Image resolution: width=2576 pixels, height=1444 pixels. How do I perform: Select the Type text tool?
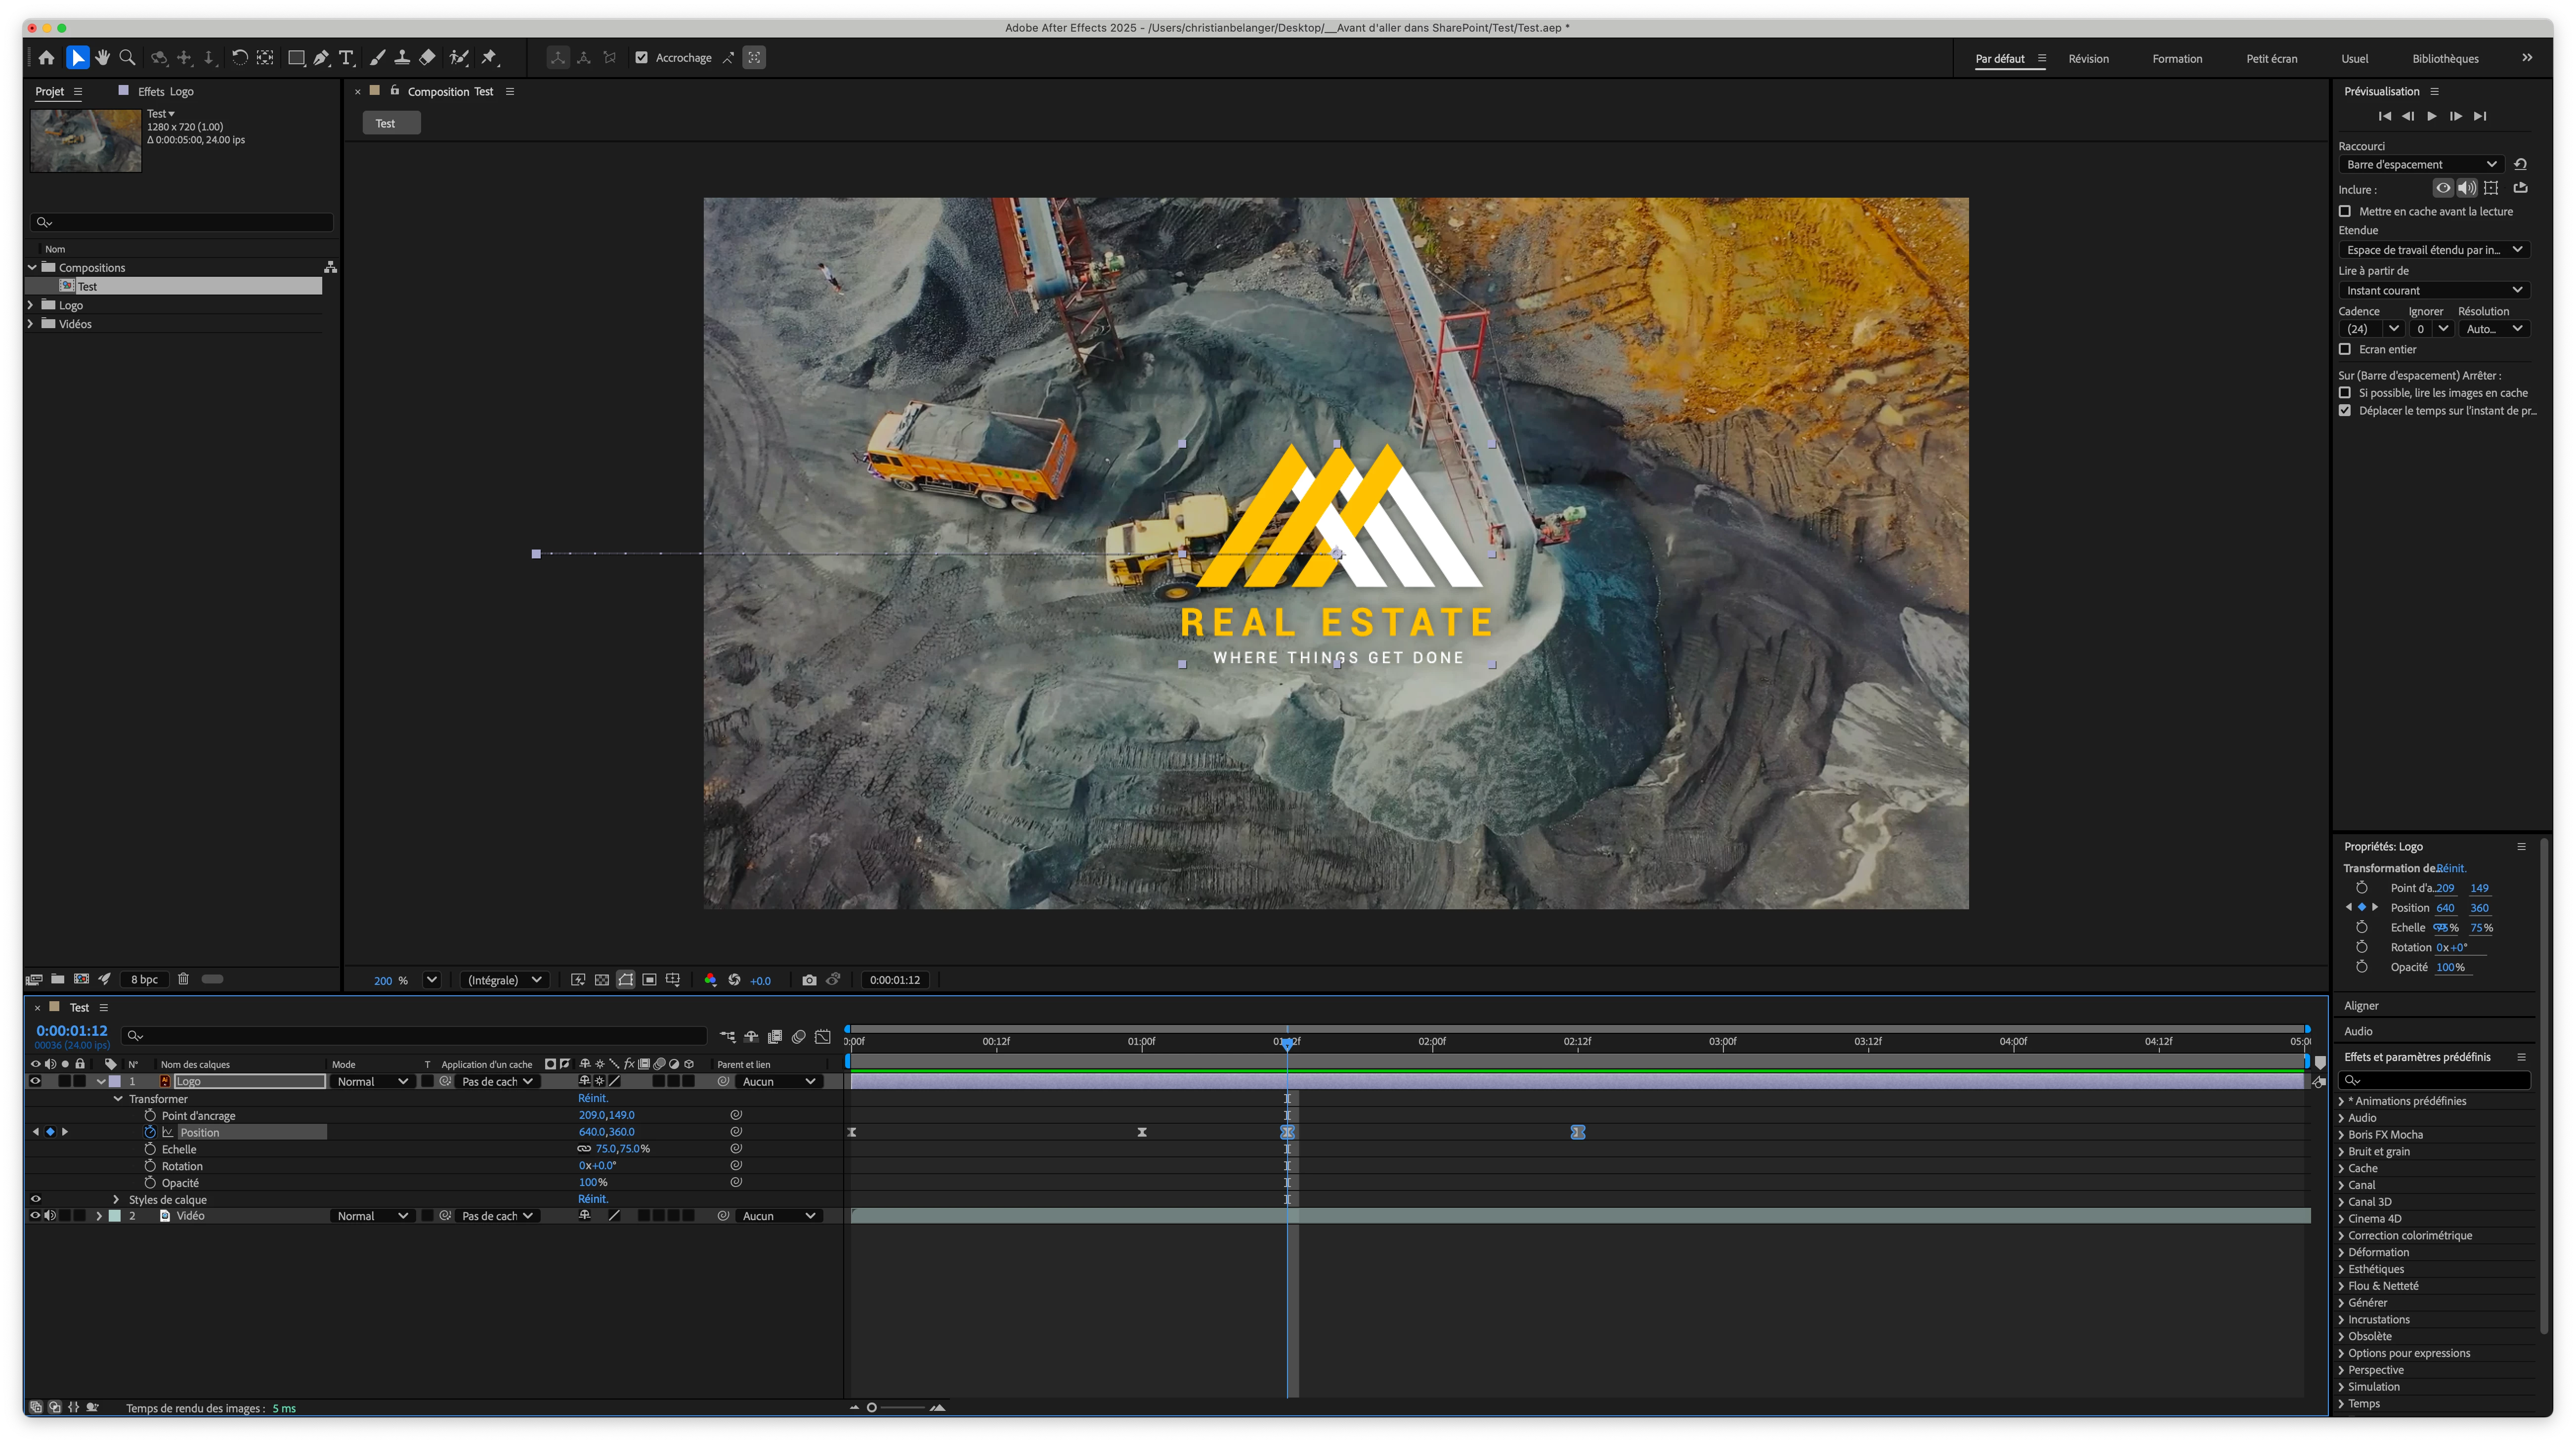coord(346,58)
